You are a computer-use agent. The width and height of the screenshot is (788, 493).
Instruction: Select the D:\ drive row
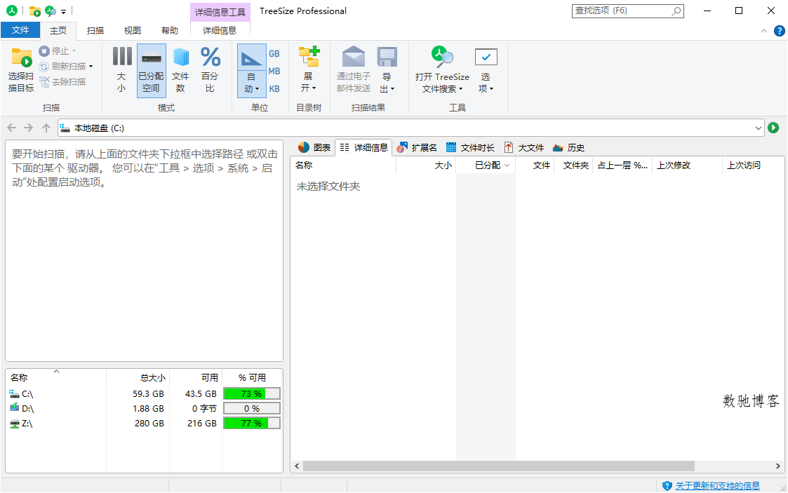144,408
